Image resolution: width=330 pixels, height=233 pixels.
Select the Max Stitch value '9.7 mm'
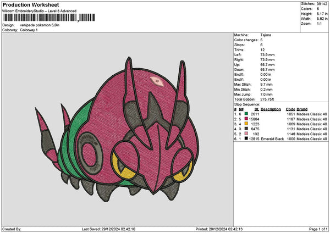pyautogui.click(x=266, y=85)
